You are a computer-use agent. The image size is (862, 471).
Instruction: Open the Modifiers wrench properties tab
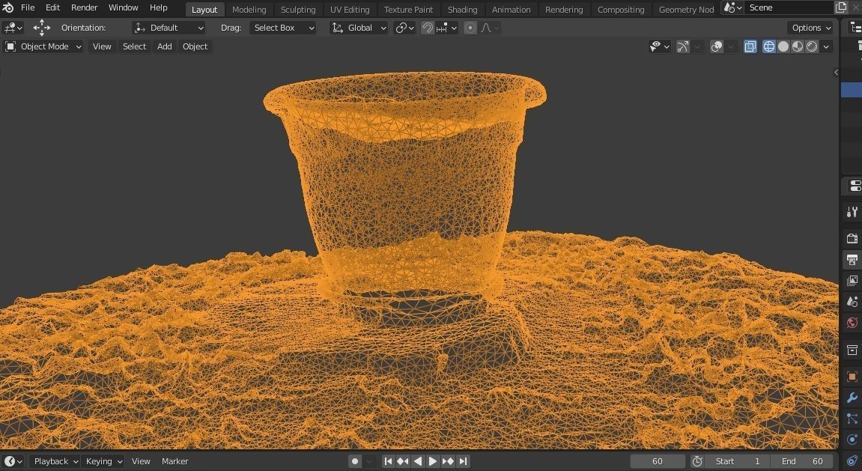click(x=852, y=398)
